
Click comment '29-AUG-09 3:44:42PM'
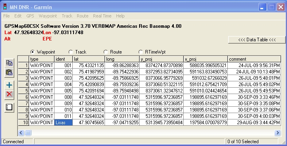[x=254, y=123]
